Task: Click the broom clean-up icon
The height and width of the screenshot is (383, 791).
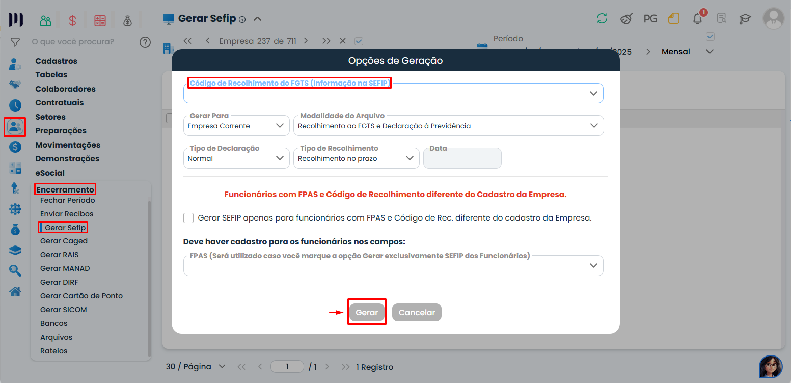Action: (x=626, y=19)
